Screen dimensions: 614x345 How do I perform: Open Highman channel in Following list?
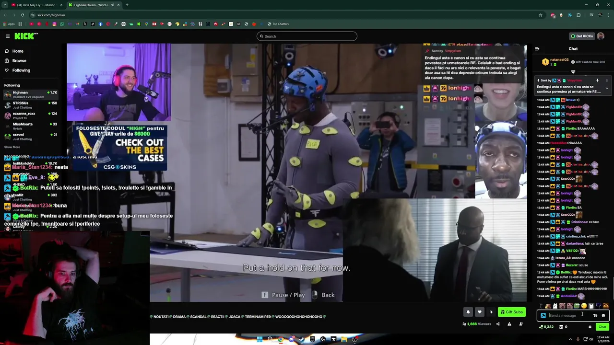coord(31,94)
